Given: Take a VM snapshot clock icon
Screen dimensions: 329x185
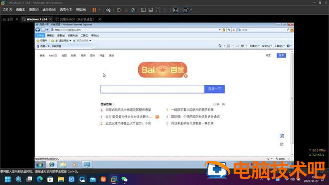Looking at the screenshot, I should [119, 10].
